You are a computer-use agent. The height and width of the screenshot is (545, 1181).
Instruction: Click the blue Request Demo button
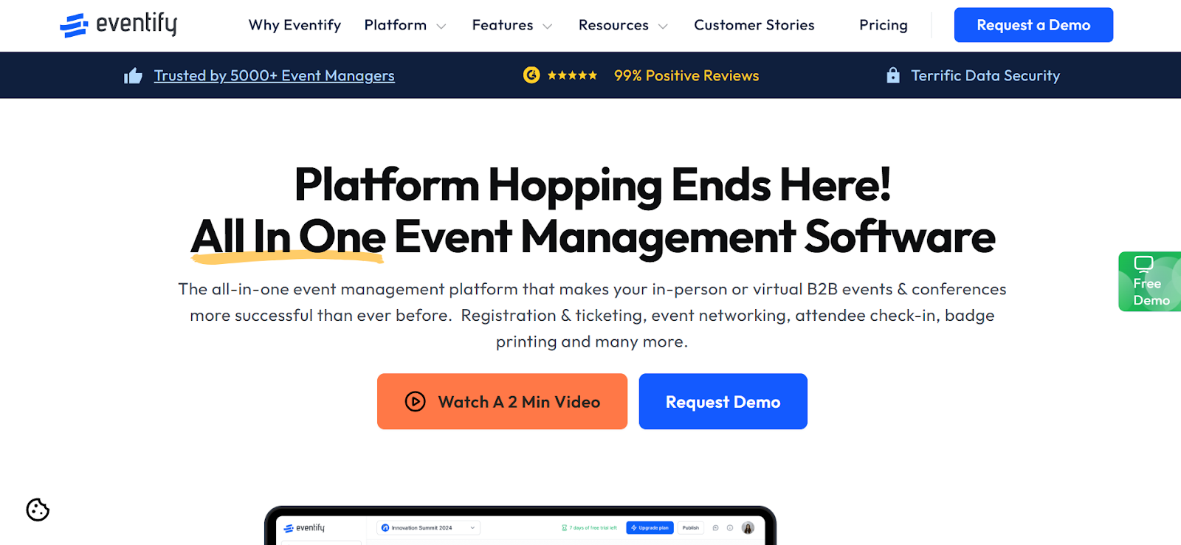[723, 401]
